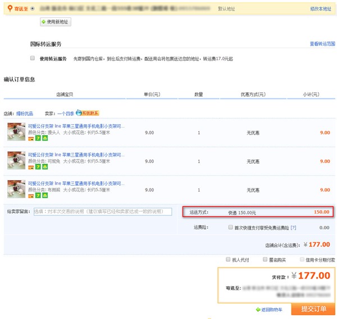Select the default address radio button

[x=33, y=8]
